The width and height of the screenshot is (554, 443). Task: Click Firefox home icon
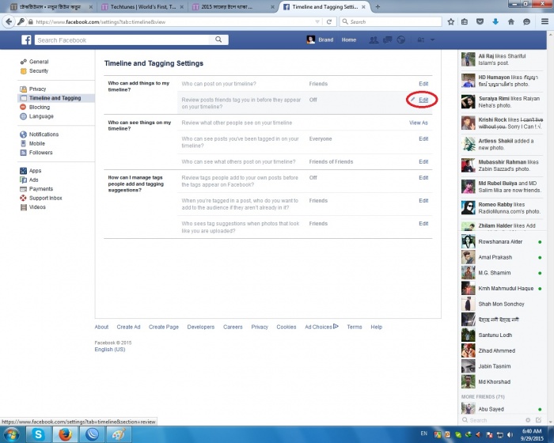tap(511, 21)
